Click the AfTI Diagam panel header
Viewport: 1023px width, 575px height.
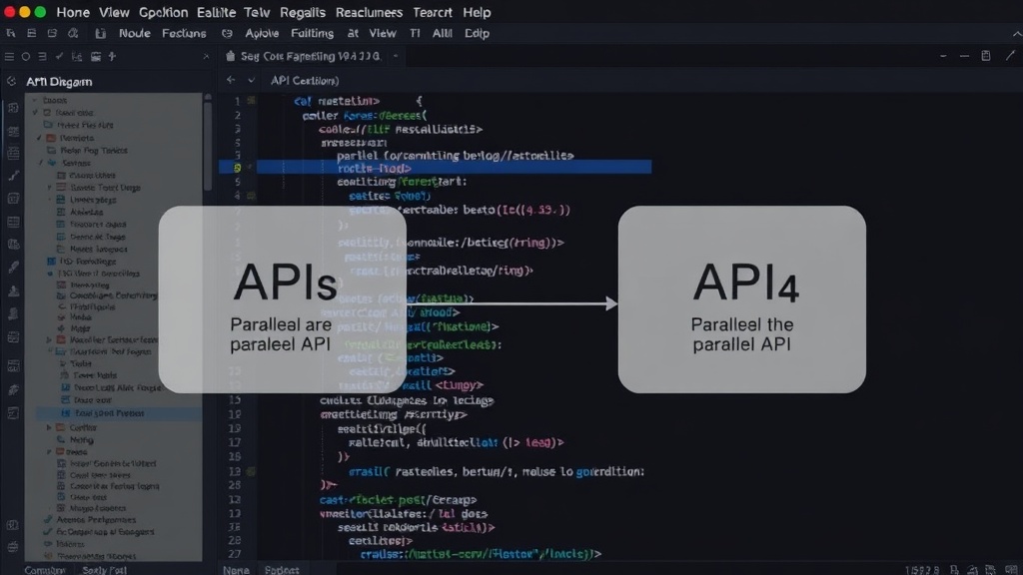click(59, 82)
